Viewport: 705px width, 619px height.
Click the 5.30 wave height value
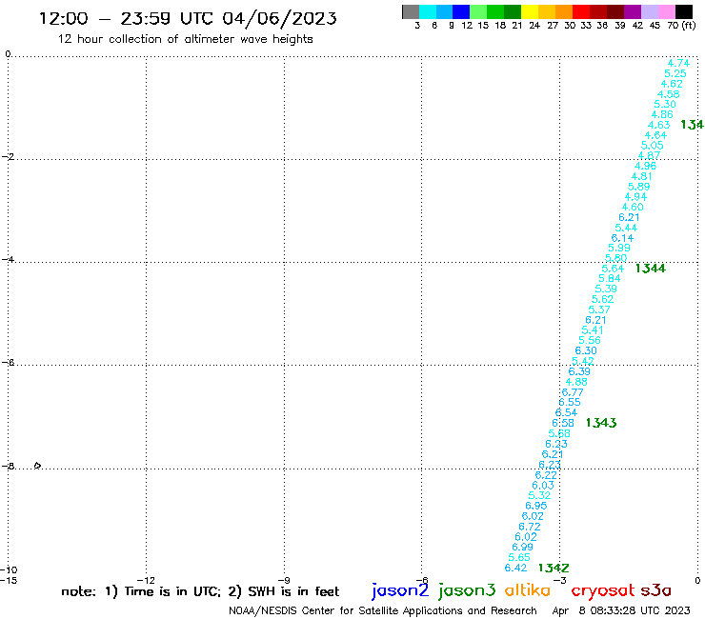click(x=665, y=105)
